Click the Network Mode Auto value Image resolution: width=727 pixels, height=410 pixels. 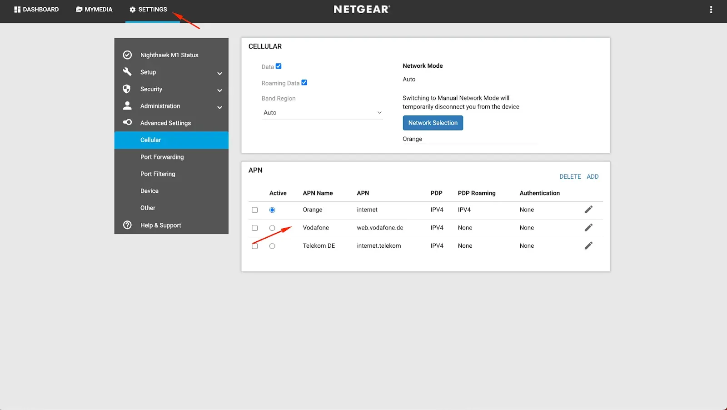409,79
